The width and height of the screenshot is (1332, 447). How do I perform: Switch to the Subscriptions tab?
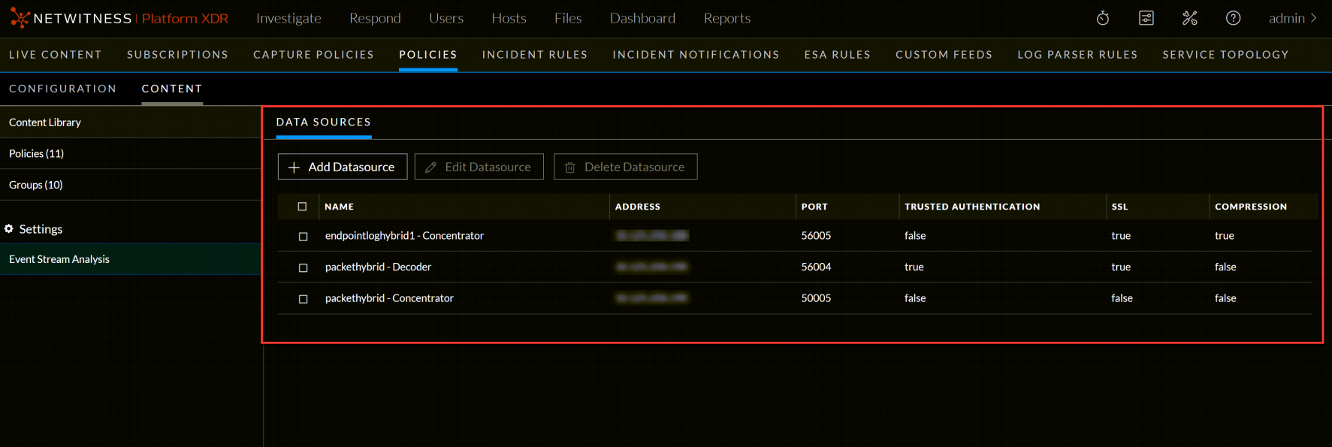[x=177, y=55]
